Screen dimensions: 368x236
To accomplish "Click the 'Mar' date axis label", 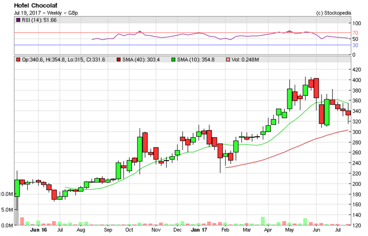I will pos(246,230).
